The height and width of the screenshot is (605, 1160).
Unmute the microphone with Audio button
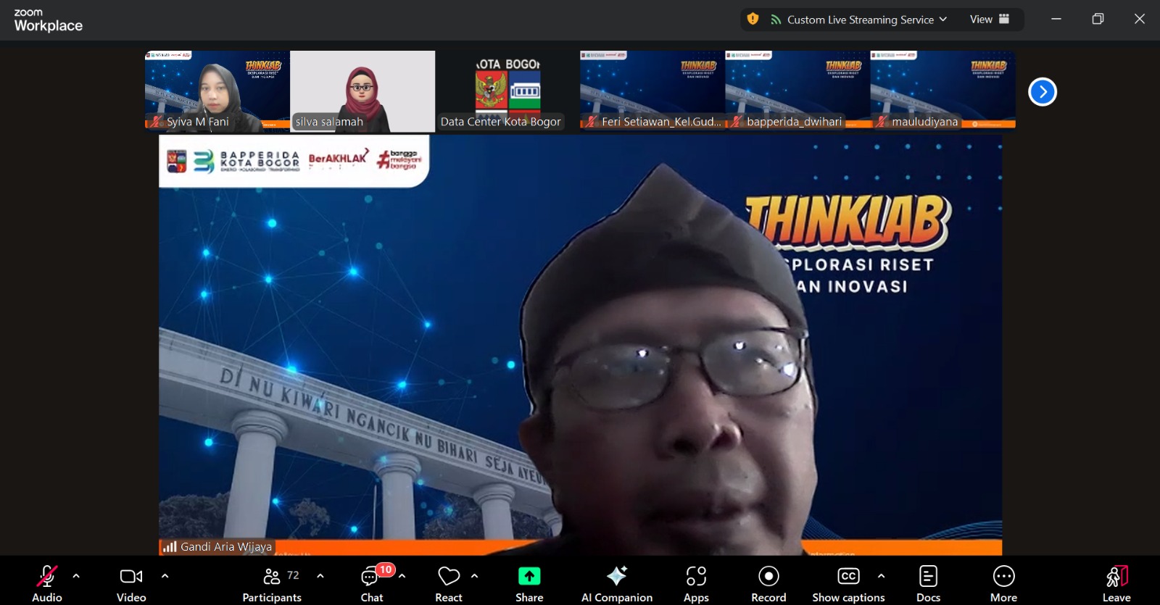pyautogui.click(x=46, y=577)
